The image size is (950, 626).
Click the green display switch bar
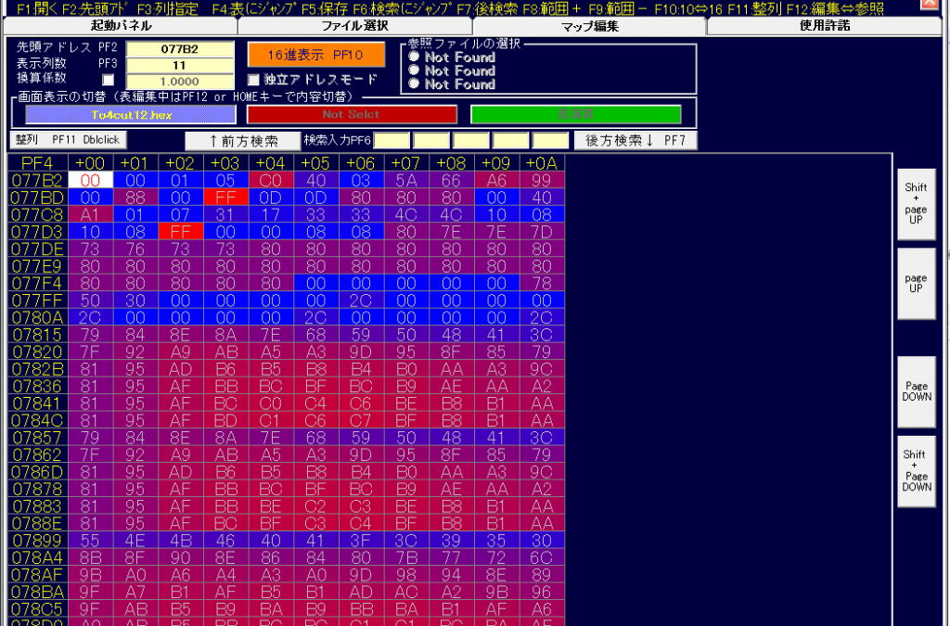(575, 114)
